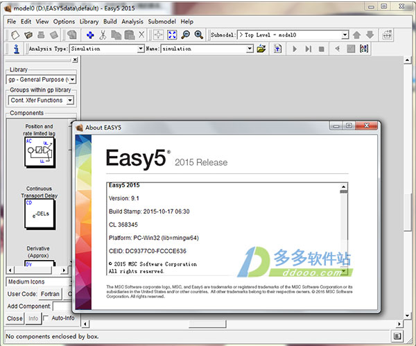Image resolution: width=416 pixels, height=346 pixels.
Task: Open the Analysis menu
Action: (132, 21)
